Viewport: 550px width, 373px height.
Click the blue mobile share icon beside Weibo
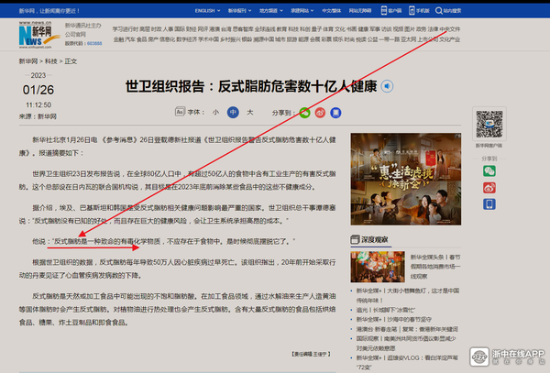tap(335, 113)
